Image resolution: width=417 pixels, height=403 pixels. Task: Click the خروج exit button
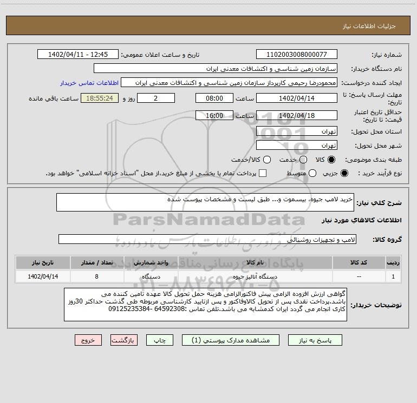pyautogui.click(x=88, y=340)
